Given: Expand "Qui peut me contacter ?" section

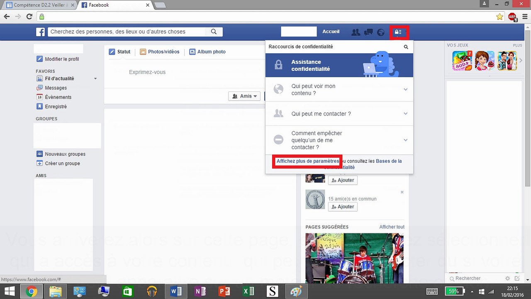Looking at the screenshot, I should pyautogui.click(x=339, y=113).
